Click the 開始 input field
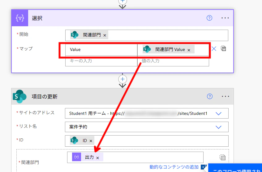The image size is (262, 172). (x=147, y=36)
